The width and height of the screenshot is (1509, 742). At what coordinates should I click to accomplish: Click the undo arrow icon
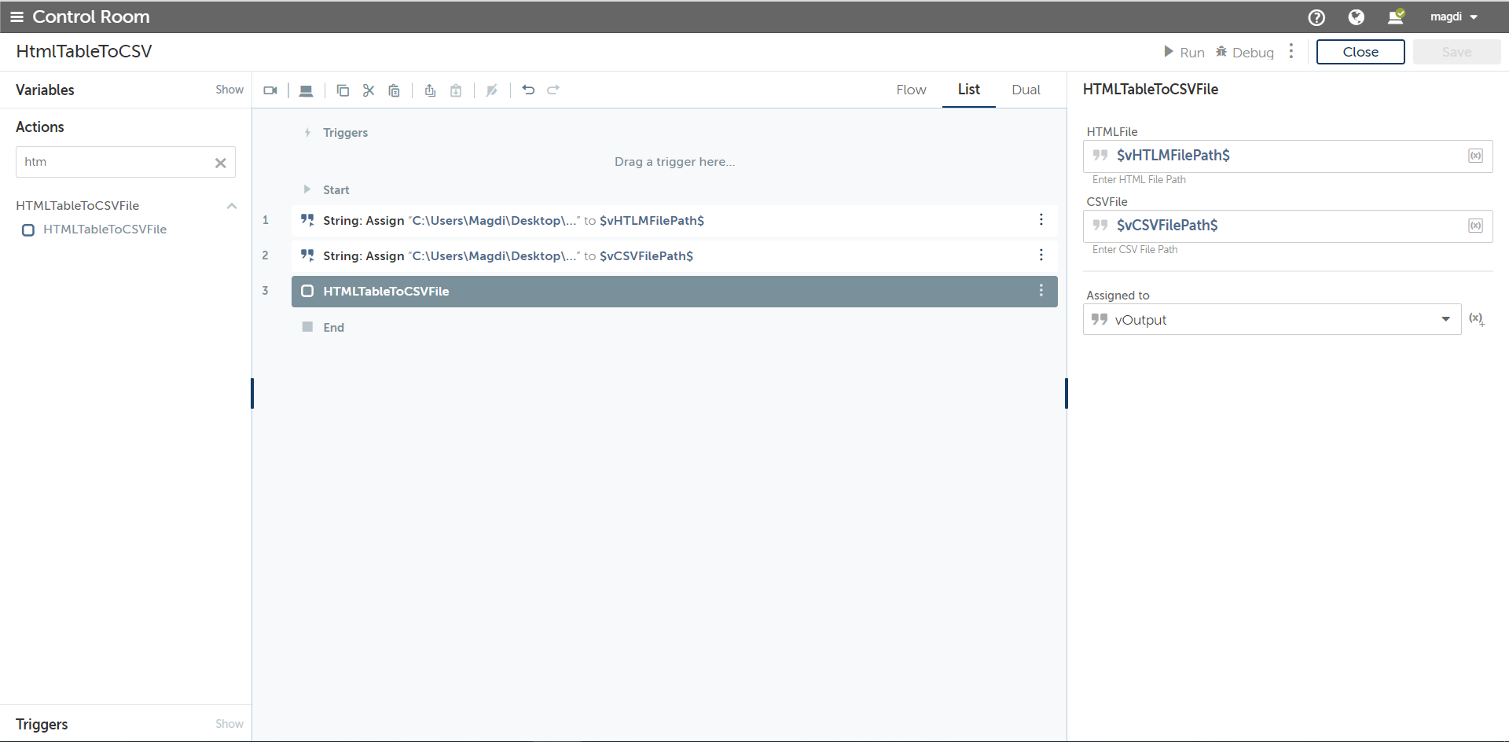528,90
